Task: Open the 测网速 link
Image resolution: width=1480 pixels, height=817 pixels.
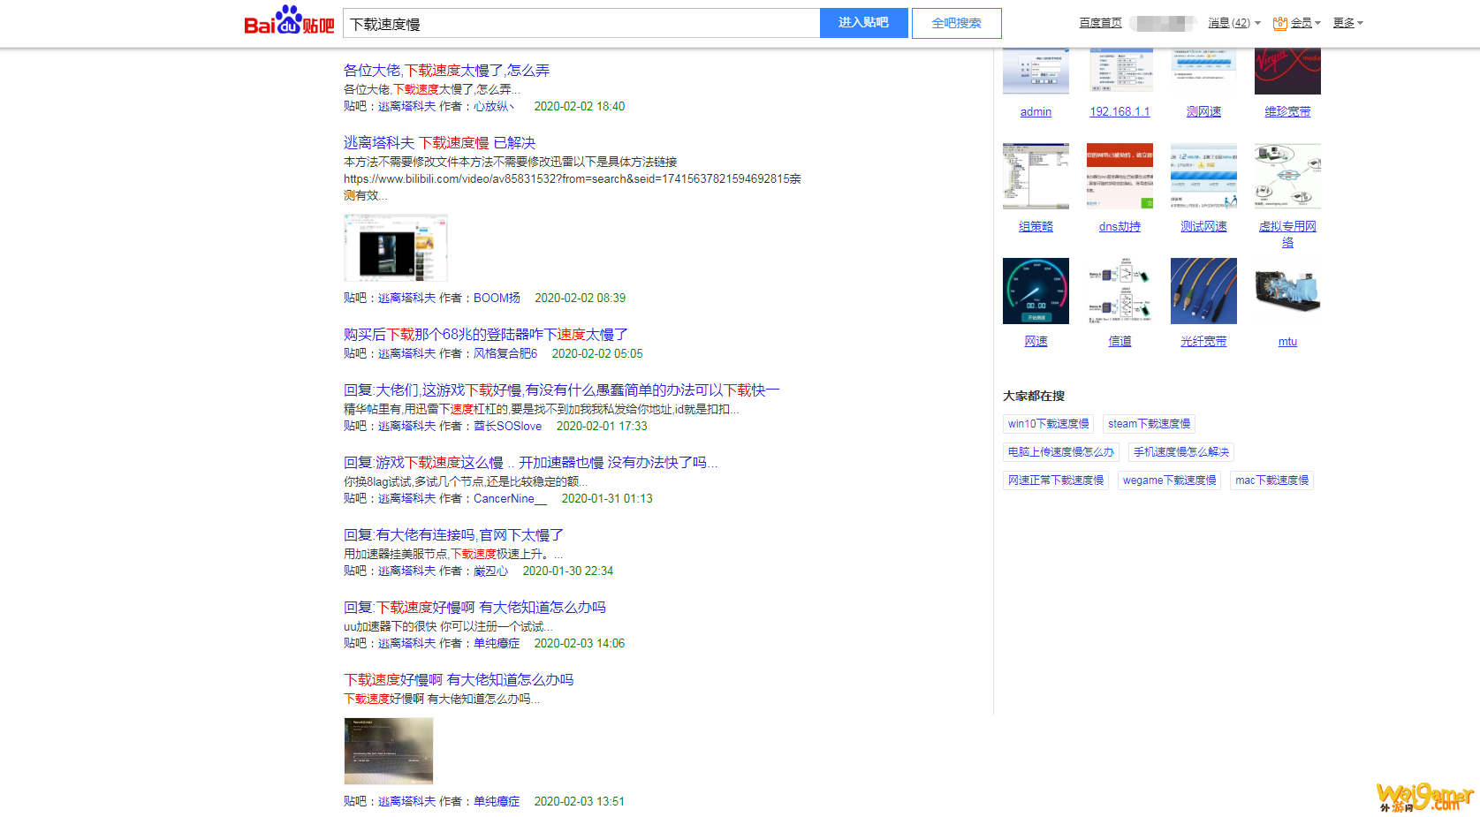Action: tap(1203, 111)
